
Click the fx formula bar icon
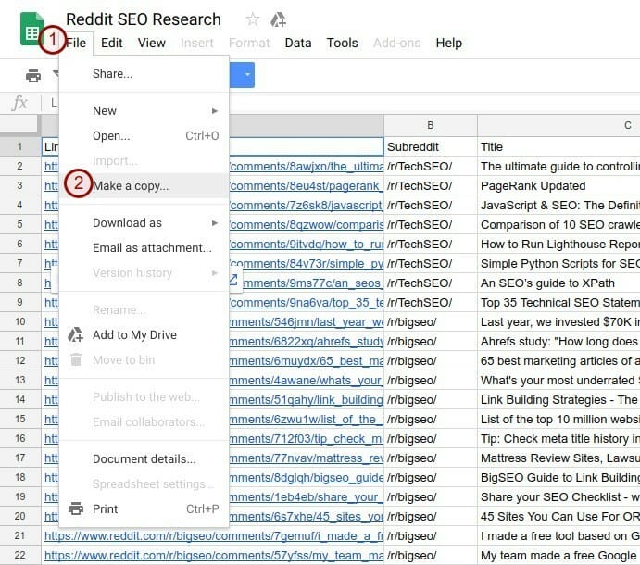(19, 103)
